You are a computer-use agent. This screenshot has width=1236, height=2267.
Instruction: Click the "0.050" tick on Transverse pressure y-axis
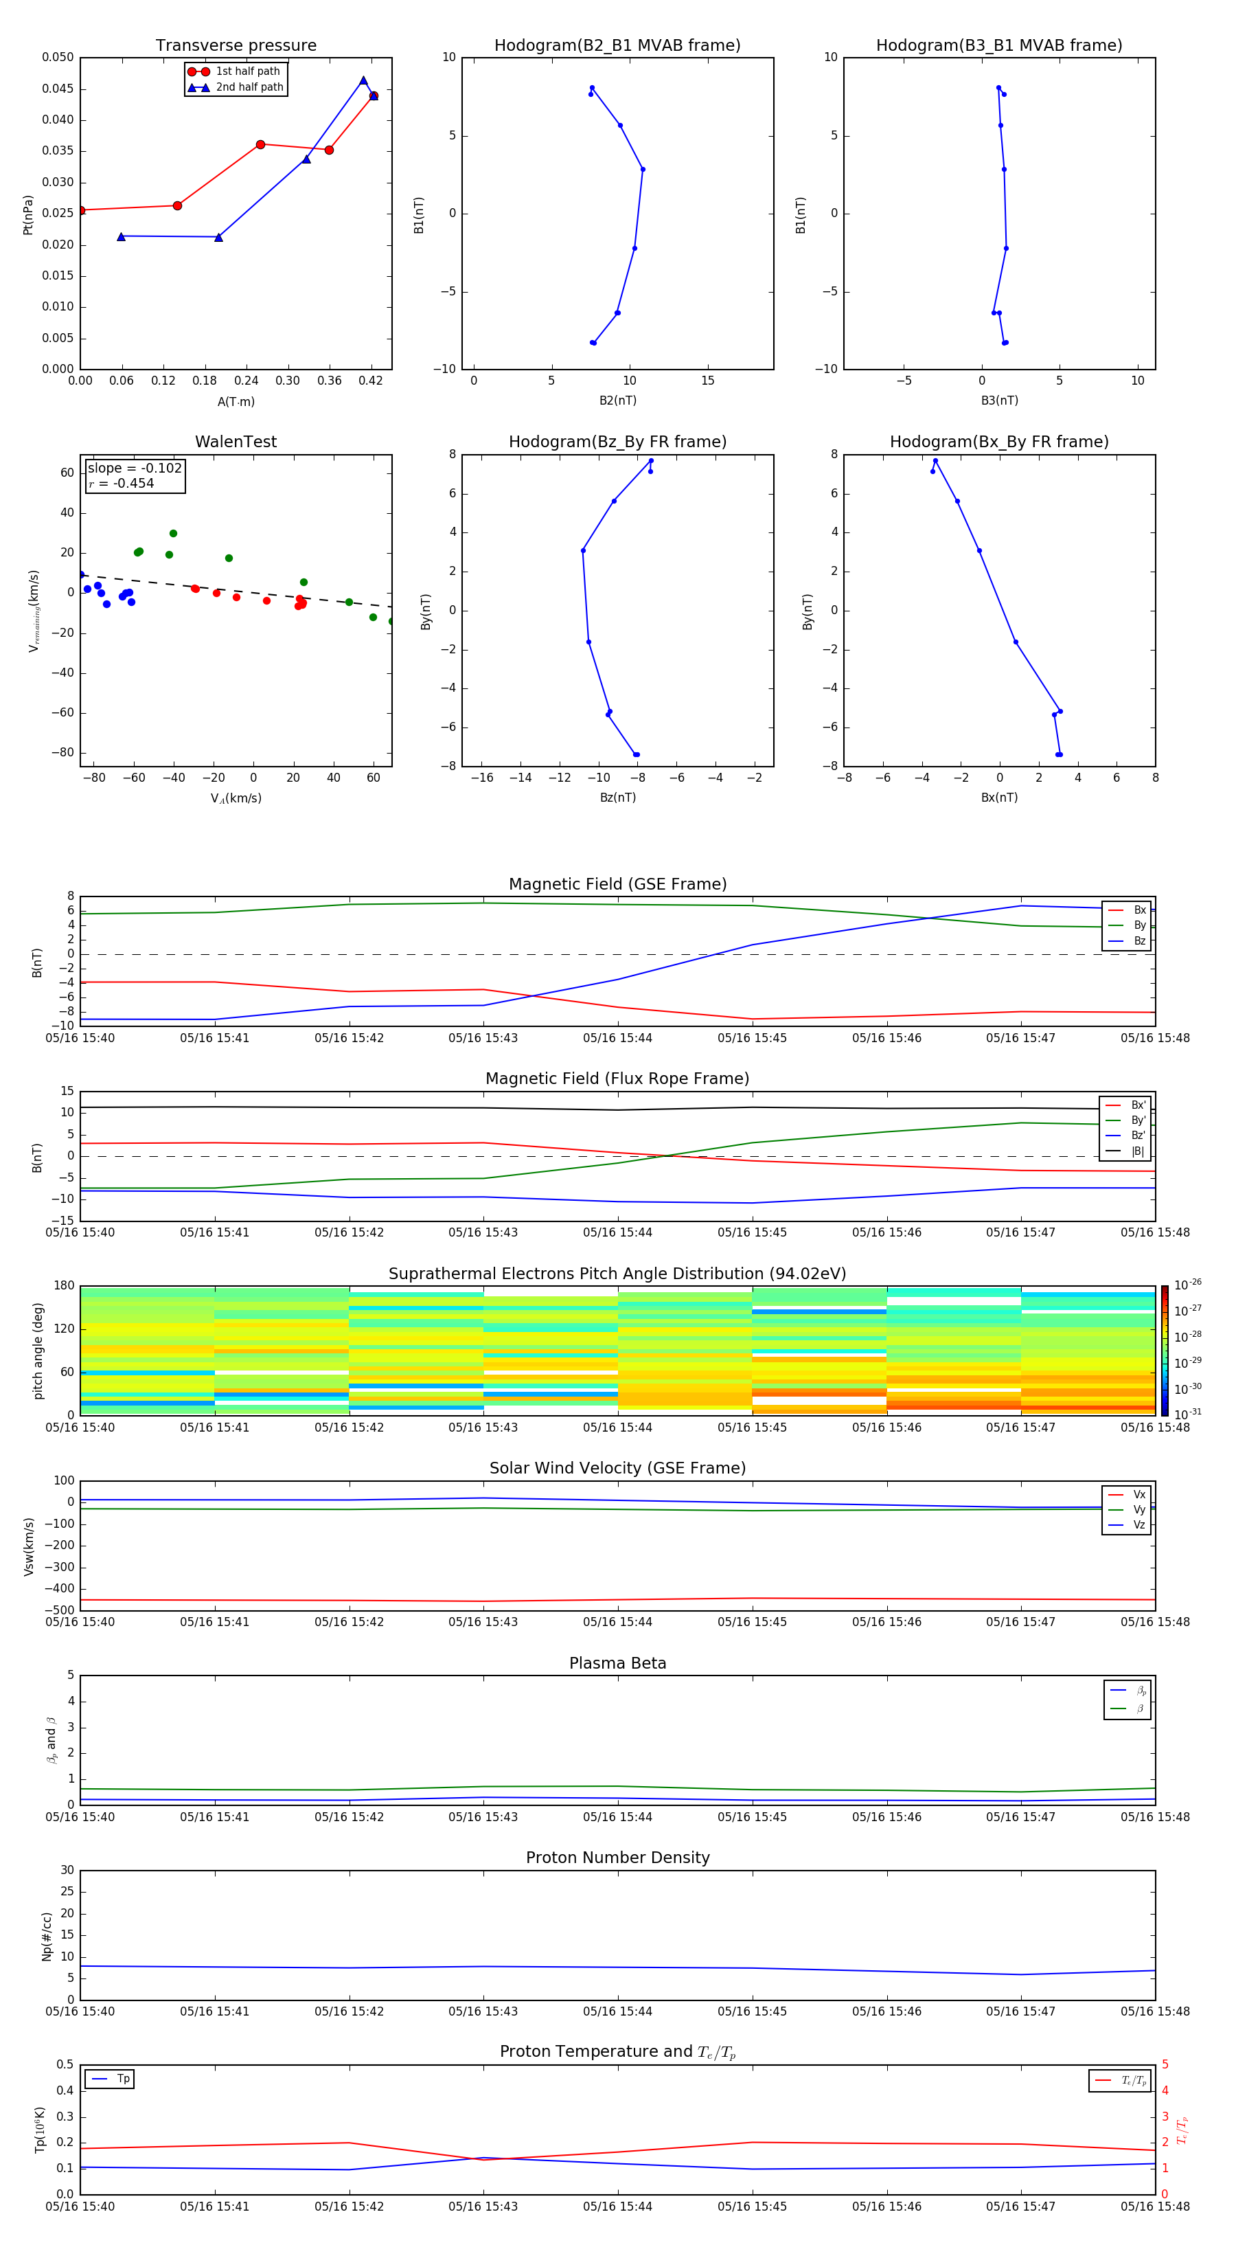pyautogui.click(x=57, y=58)
